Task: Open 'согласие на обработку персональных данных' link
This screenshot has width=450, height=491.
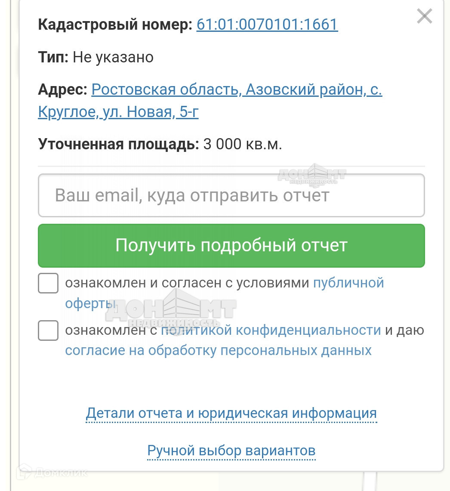Action: [x=218, y=350]
